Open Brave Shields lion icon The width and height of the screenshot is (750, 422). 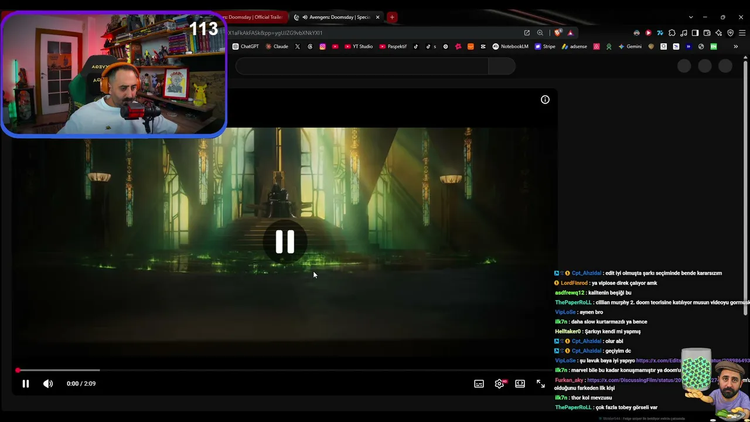[557, 33]
